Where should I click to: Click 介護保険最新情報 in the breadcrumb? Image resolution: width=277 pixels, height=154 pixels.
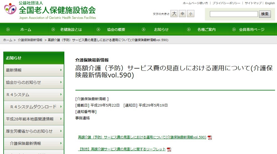[x=30, y=40]
